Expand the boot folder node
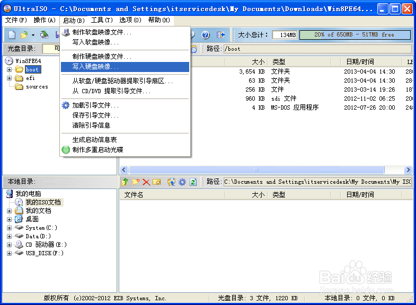 10,70
